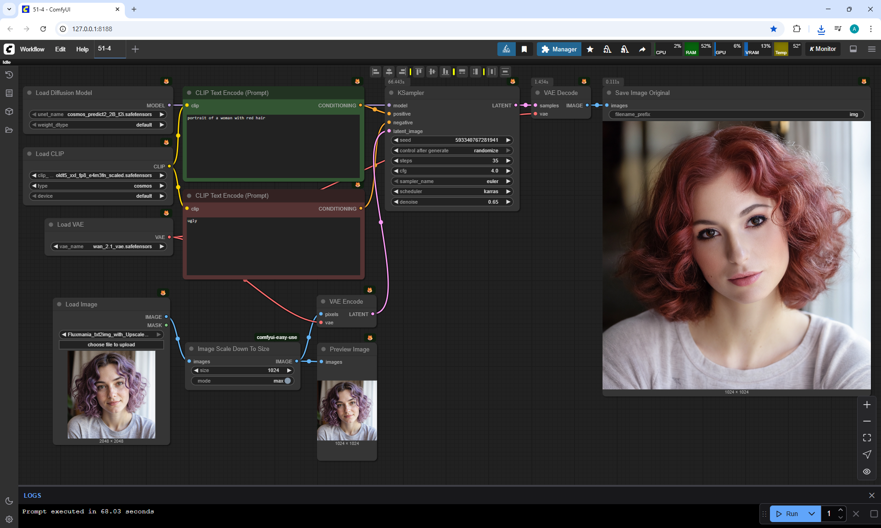Open the queue history sidebar icon
Image resolution: width=881 pixels, height=528 pixels.
[x=9, y=75]
